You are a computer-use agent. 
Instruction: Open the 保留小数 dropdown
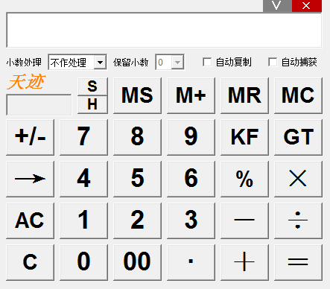170,62
